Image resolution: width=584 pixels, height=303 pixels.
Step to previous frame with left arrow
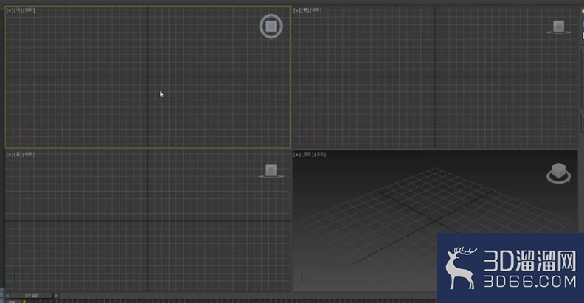(x=7, y=296)
